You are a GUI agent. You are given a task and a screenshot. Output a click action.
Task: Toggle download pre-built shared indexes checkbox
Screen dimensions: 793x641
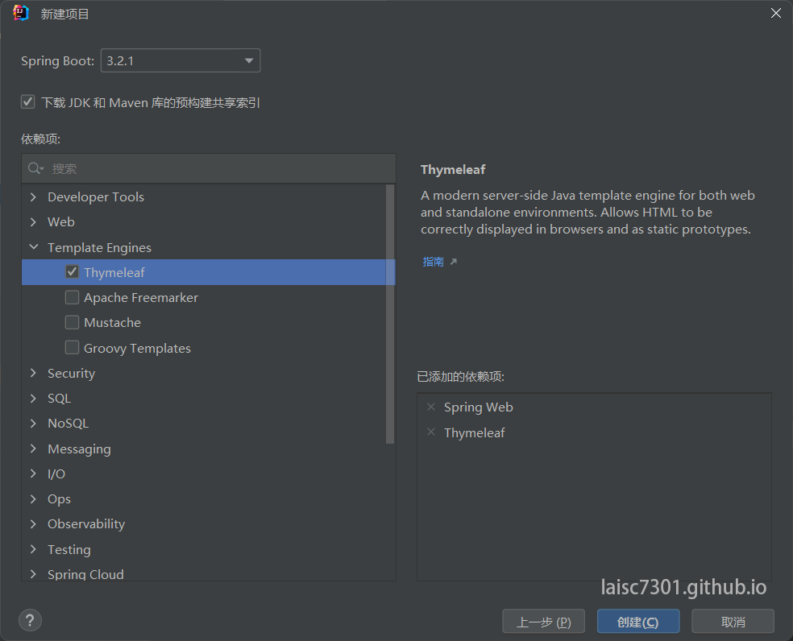pos(28,102)
